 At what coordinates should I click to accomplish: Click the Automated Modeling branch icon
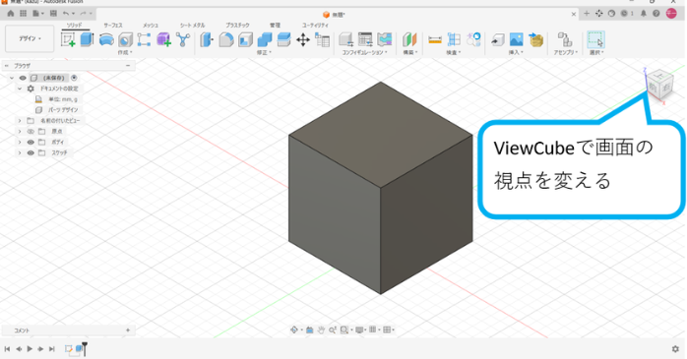183,40
